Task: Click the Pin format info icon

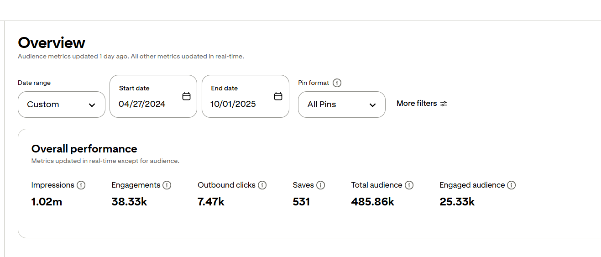Action: pos(337,83)
